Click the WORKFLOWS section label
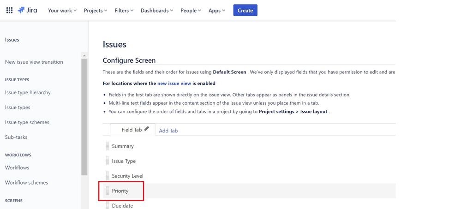461x209 pixels. (x=18, y=155)
